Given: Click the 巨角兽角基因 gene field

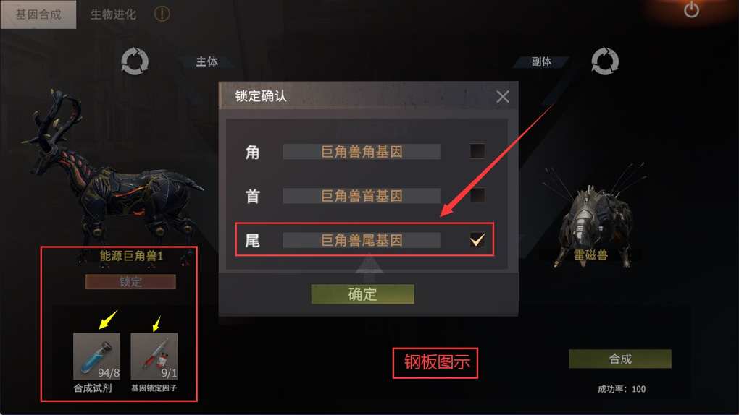Looking at the screenshot, I should point(362,152).
